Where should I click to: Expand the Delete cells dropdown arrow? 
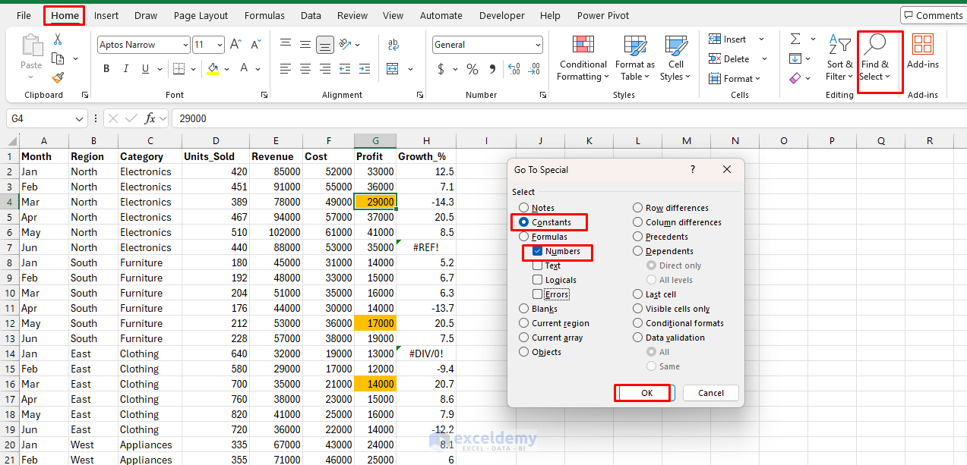[x=764, y=59]
